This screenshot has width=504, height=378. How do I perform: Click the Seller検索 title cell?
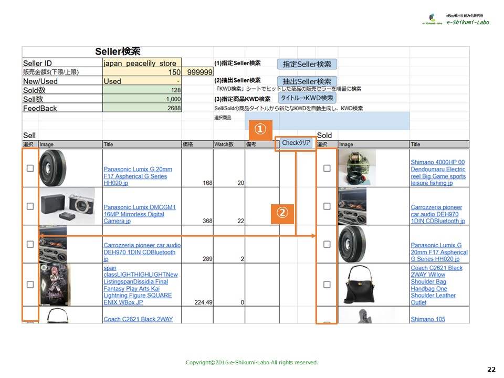coord(118,51)
